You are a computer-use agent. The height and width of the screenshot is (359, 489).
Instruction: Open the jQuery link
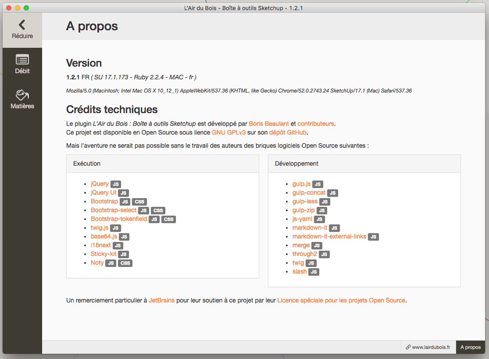[99, 184]
